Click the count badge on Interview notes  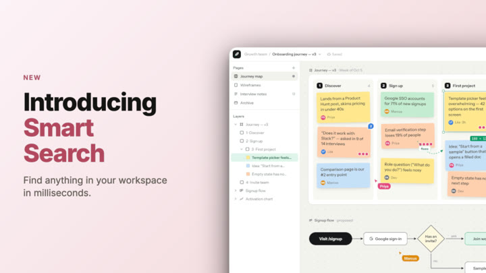coord(293,94)
